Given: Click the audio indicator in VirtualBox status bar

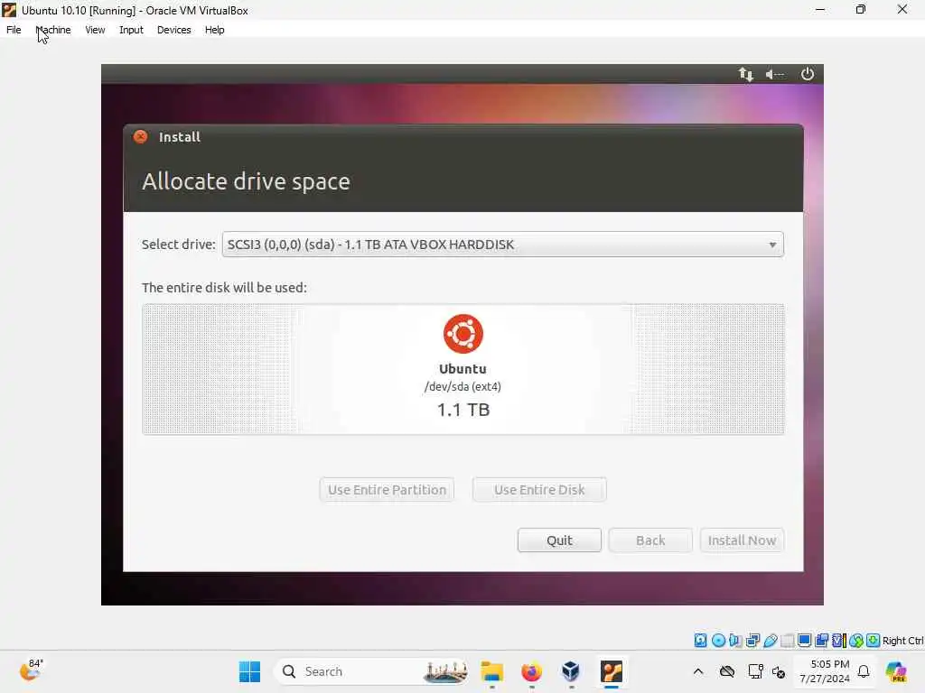Looking at the screenshot, I should click(735, 641).
